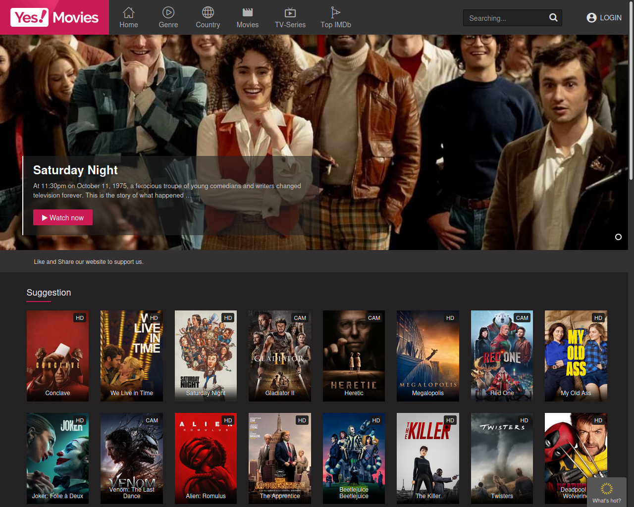The image size is (634, 507).
Task: Open the Venom: The Last Dance poster
Action: [132, 458]
